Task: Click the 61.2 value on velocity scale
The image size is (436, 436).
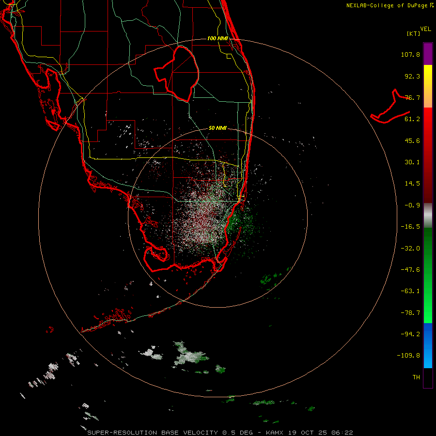Action: pyautogui.click(x=412, y=119)
